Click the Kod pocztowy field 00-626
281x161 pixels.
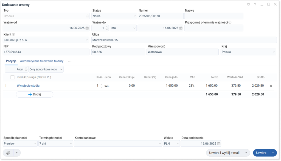pos(118,52)
